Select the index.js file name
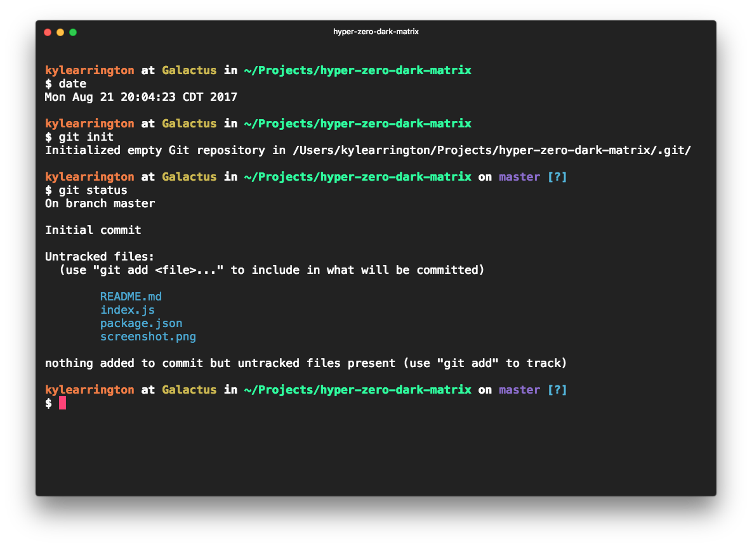Image resolution: width=752 pixels, height=547 pixels. [127, 309]
